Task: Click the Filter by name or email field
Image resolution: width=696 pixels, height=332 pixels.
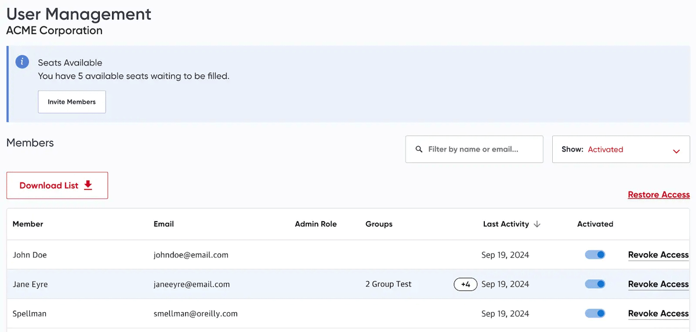Action: [x=474, y=149]
